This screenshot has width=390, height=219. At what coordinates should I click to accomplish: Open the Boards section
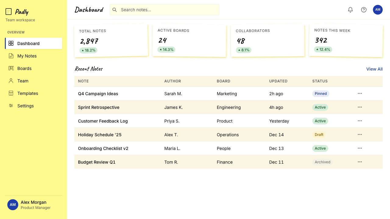click(x=34, y=68)
